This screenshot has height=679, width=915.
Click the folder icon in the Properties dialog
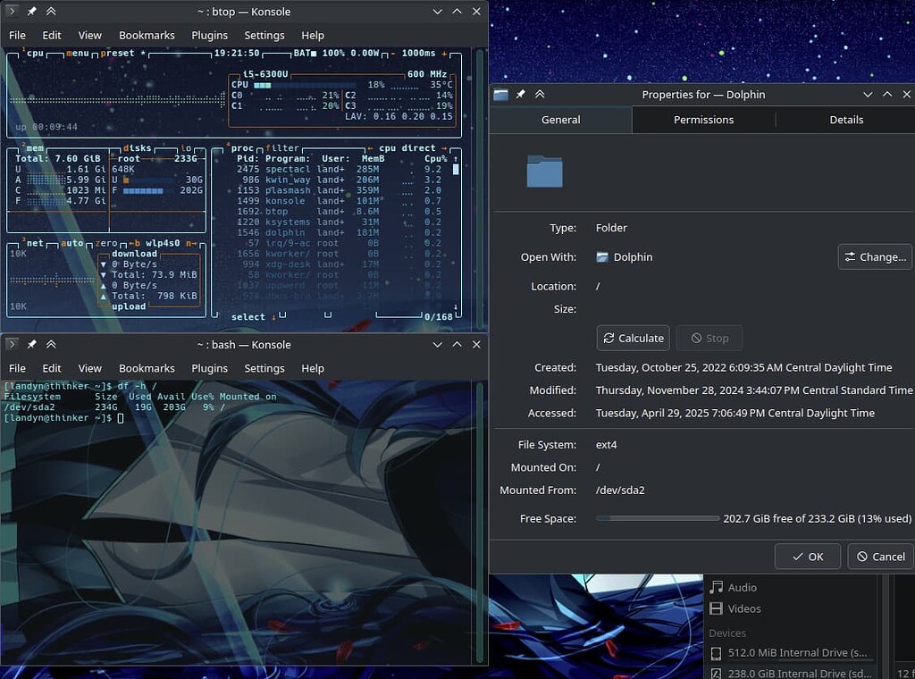point(546,171)
